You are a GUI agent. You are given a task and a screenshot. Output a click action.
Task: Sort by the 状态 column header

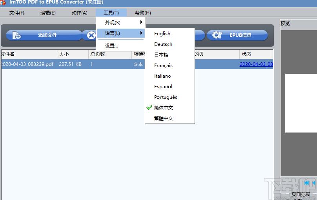point(256,54)
